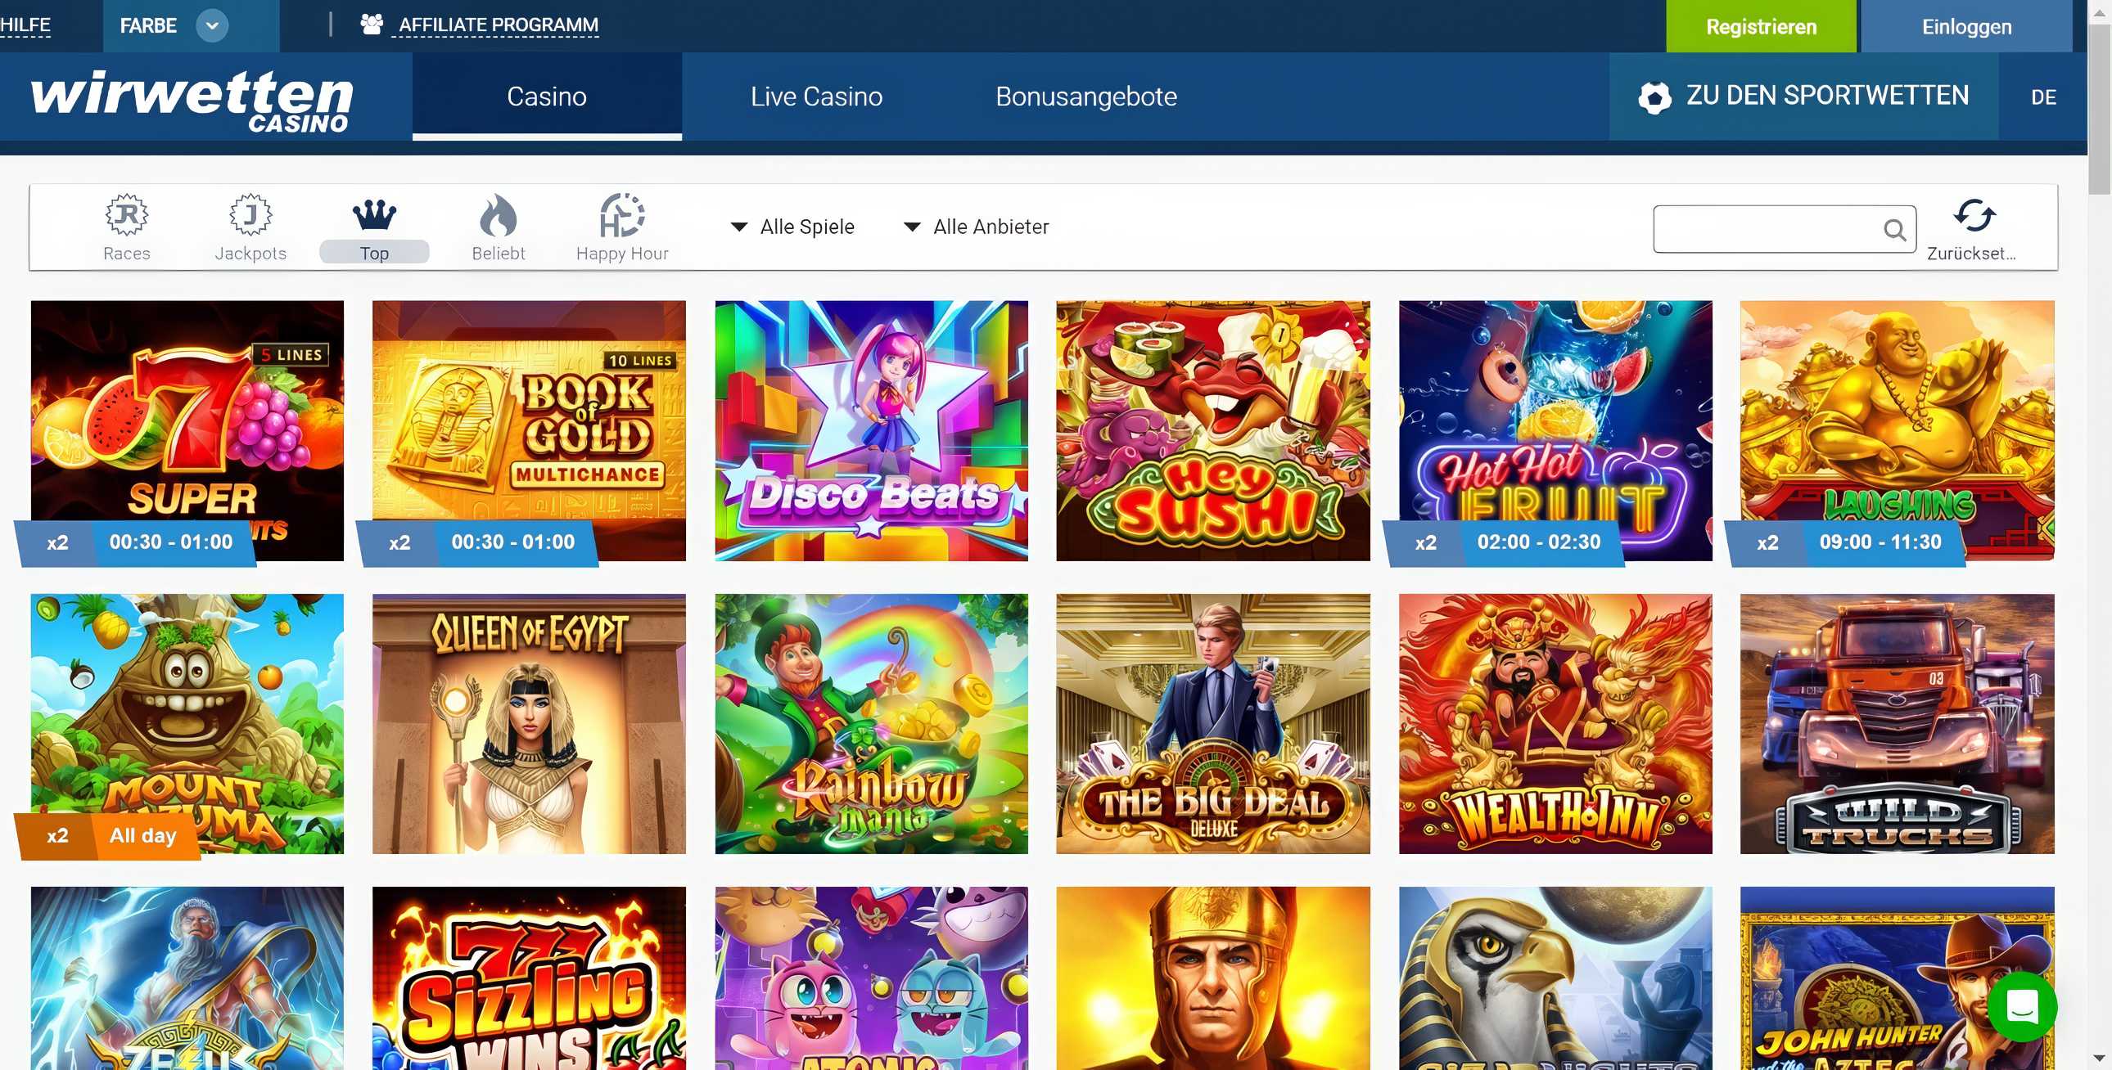Show Beliebt games via flame icon

point(498,215)
